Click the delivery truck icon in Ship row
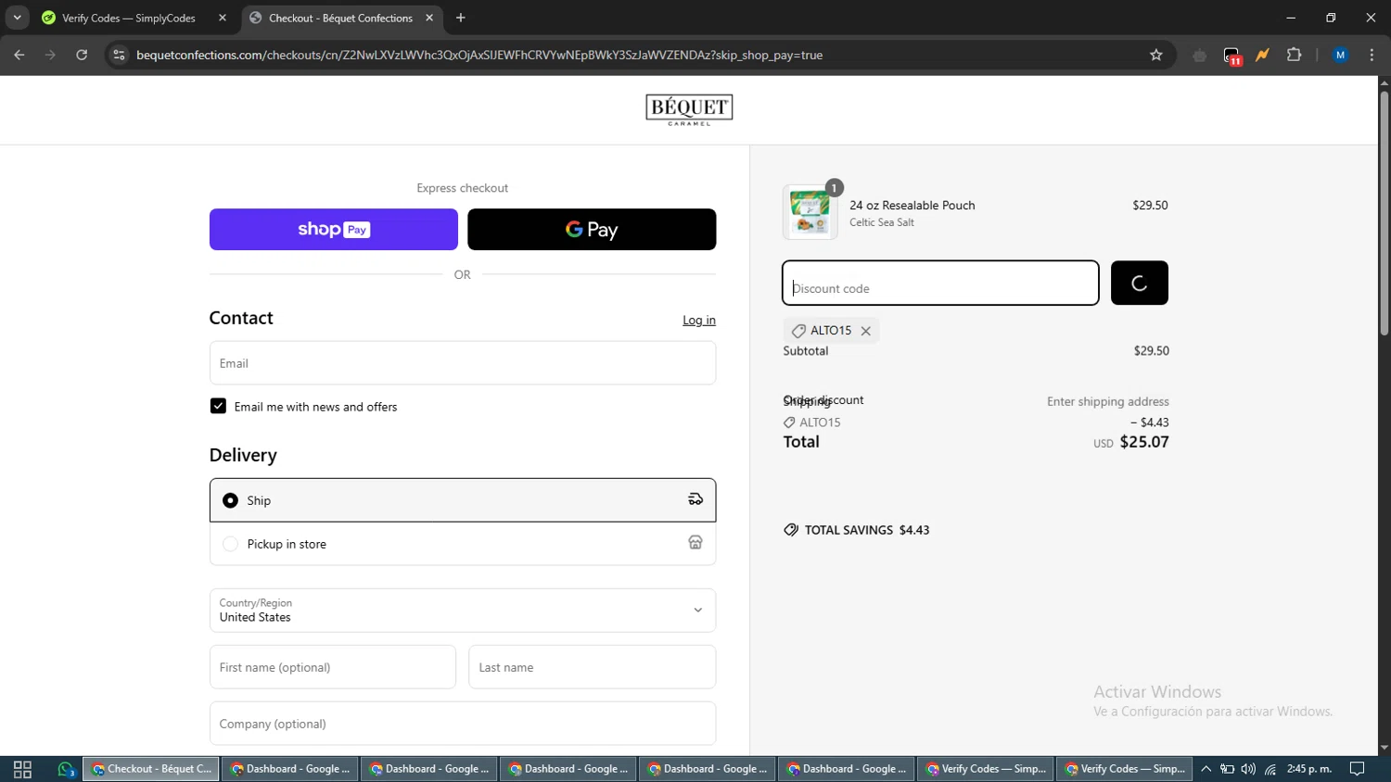The image size is (1391, 782). point(695,499)
